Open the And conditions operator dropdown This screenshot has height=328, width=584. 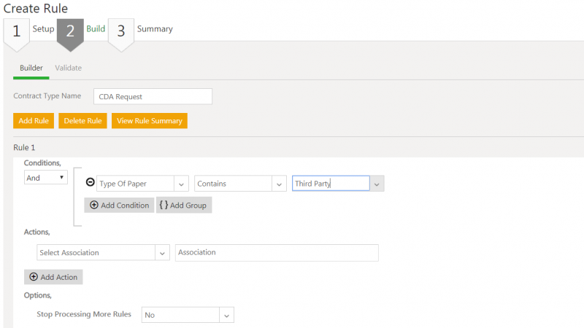[x=46, y=177]
